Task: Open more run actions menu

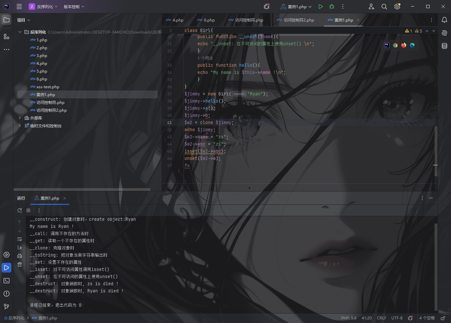Action: (343, 7)
